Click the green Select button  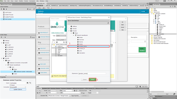click(x=93, y=79)
